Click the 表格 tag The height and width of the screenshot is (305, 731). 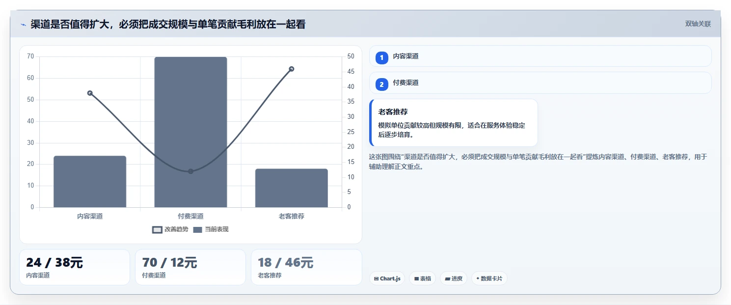[422, 278]
